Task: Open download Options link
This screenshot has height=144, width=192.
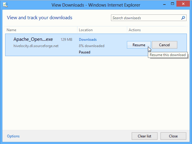Action: [x=13, y=136]
